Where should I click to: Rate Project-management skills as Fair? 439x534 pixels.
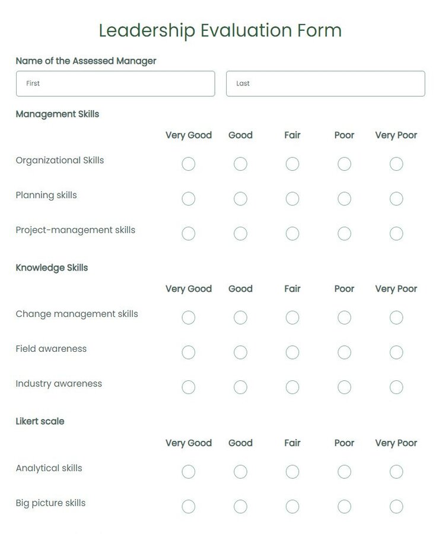click(x=292, y=234)
